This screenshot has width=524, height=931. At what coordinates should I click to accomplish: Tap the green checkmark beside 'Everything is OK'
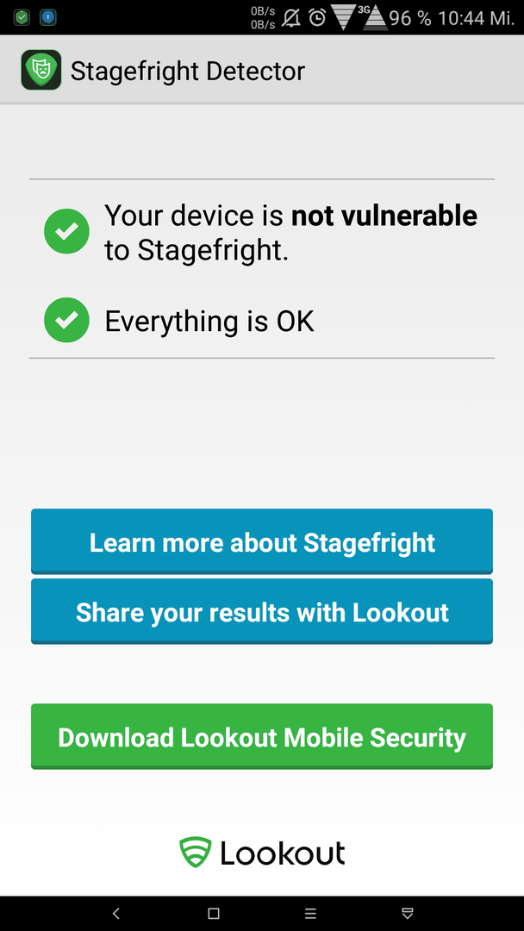point(66,321)
